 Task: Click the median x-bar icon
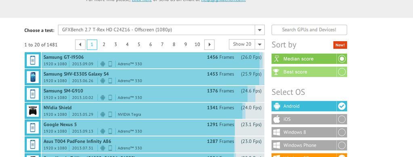click(276, 59)
